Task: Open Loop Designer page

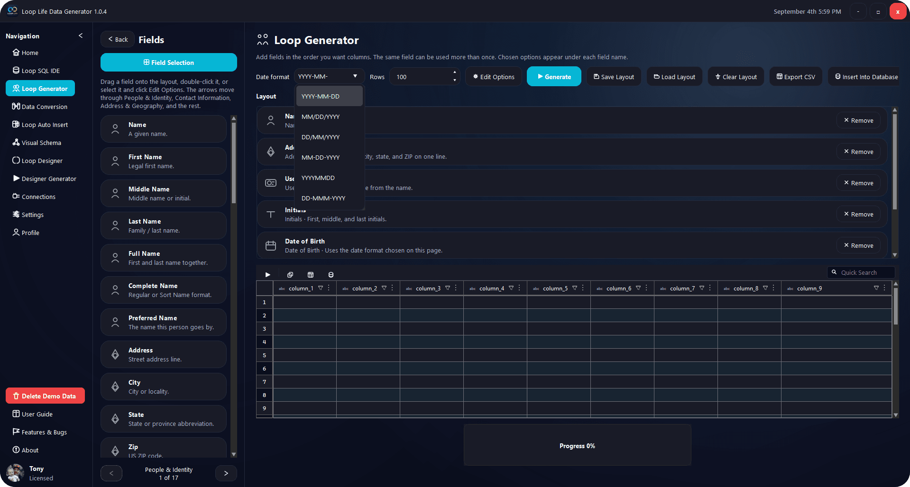Action: pos(37,161)
